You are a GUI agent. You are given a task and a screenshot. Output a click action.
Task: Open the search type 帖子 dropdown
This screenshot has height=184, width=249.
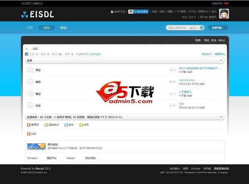[194, 28]
